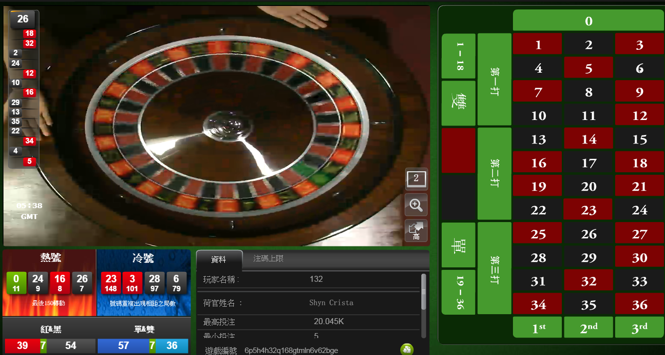Screen dimensions: 665x355
Task: Place a chip on red 32
Action: (589, 281)
